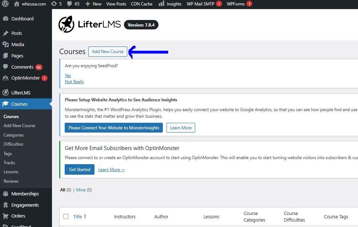The height and width of the screenshot is (227, 358).
Task: Click MonsterInsights Learn More button
Action: pos(181,128)
